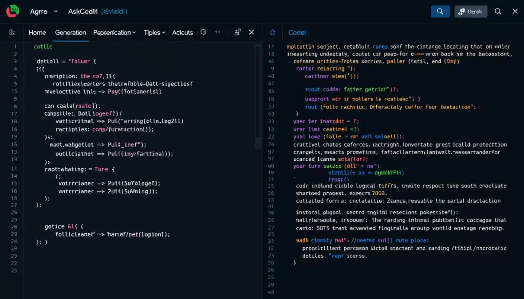Expand the Tiples dropdown
The width and height of the screenshot is (524, 299).
(154, 32)
